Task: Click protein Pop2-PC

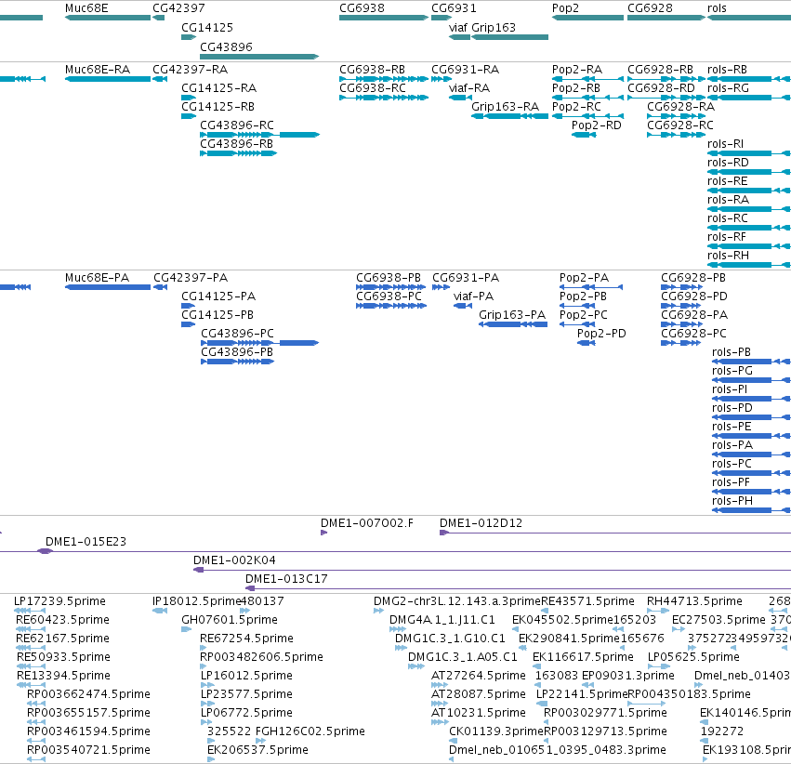Action: pyautogui.click(x=583, y=315)
